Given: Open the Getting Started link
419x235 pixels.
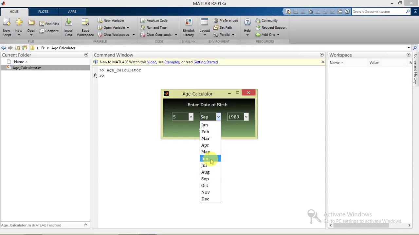Looking at the screenshot, I should coord(206,62).
